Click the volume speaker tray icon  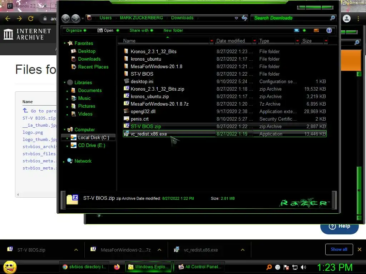coord(303,267)
